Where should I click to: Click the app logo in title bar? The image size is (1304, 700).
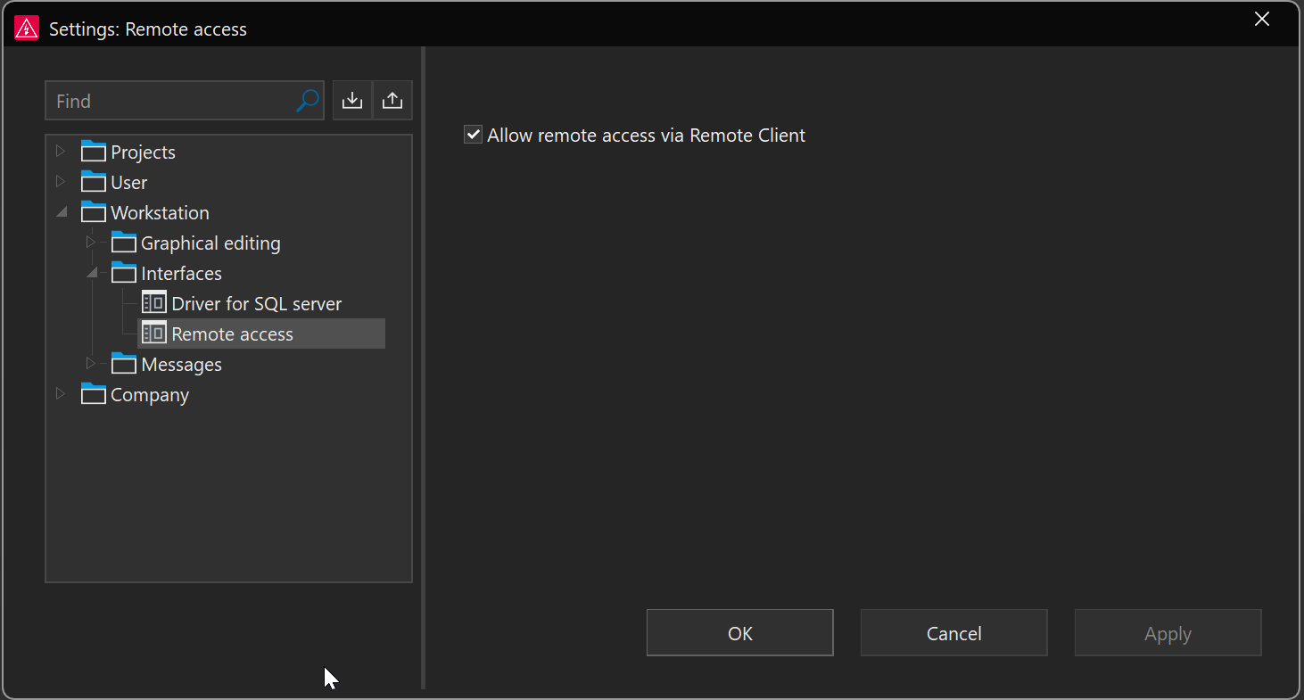tap(27, 29)
